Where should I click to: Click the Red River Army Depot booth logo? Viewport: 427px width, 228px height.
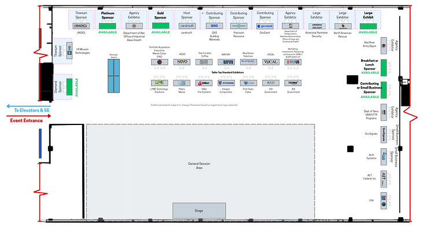click(384, 46)
